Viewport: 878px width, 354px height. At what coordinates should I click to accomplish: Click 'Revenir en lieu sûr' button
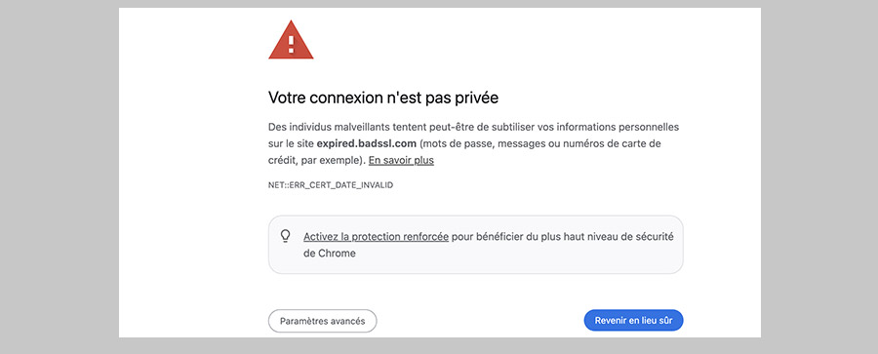coord(633,321)
